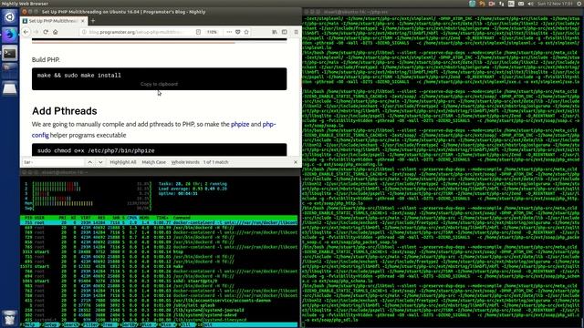
Task: Follow the php-config link
Action: tap(154, 129)
